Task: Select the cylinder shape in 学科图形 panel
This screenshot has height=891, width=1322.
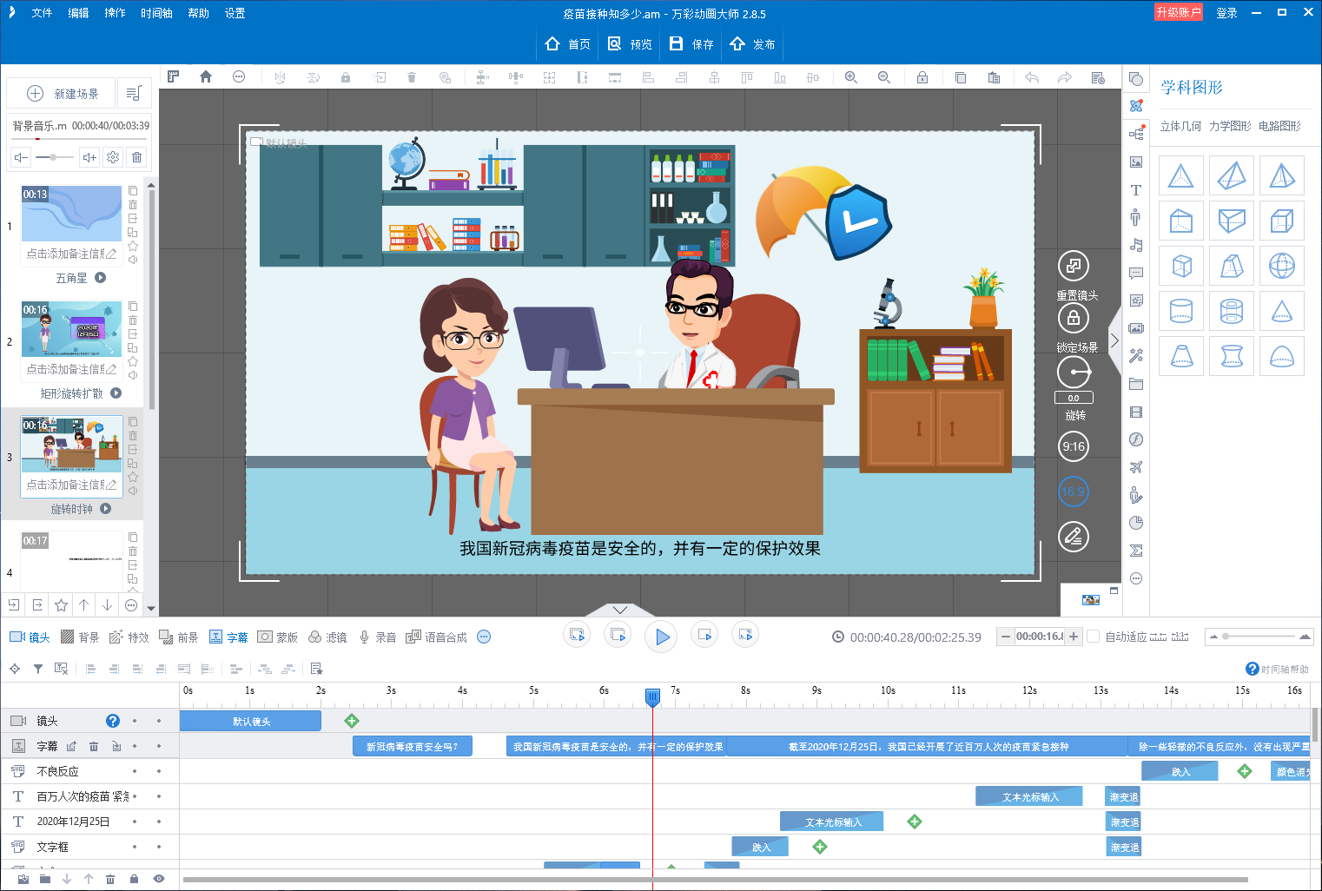Action: click(1181, 311)
